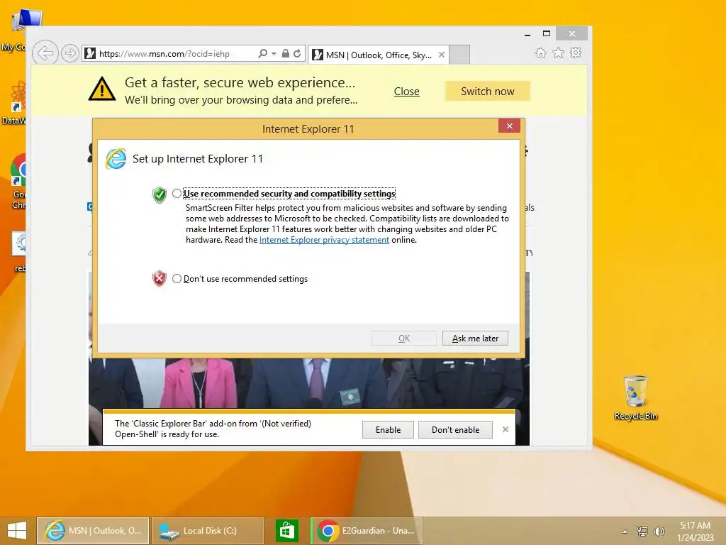Select the Google Chrome desktop shortcut
726x545 pixels.
coord(18,182)
